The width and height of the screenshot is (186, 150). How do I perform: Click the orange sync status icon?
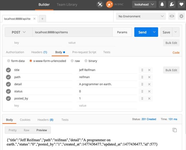point(109,5)
